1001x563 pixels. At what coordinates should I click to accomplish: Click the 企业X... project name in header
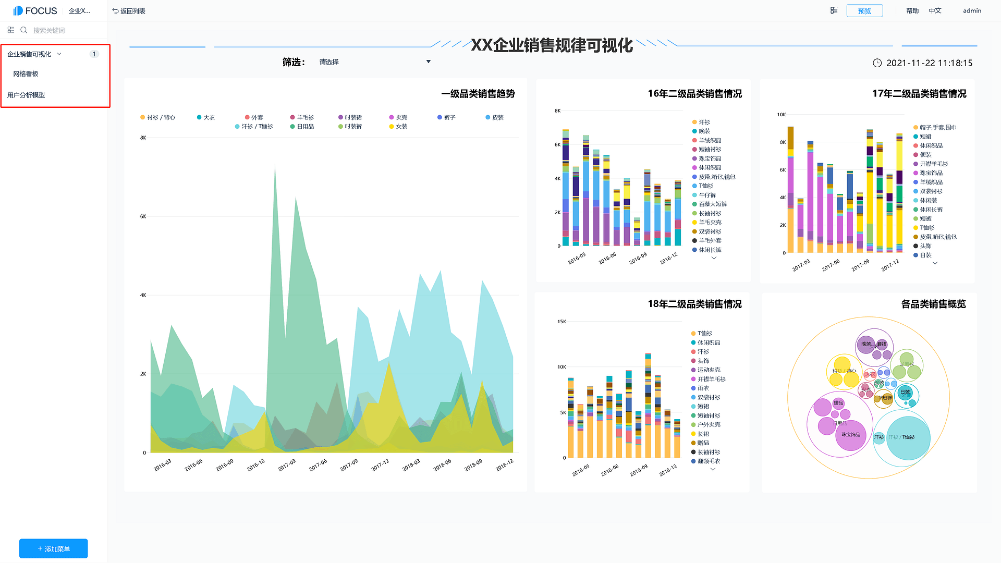(x=79, y=10)
